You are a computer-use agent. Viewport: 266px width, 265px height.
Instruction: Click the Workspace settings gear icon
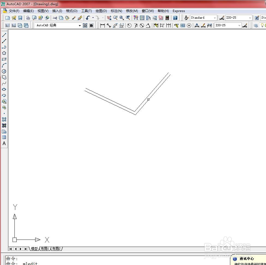(x=85, y=25)
